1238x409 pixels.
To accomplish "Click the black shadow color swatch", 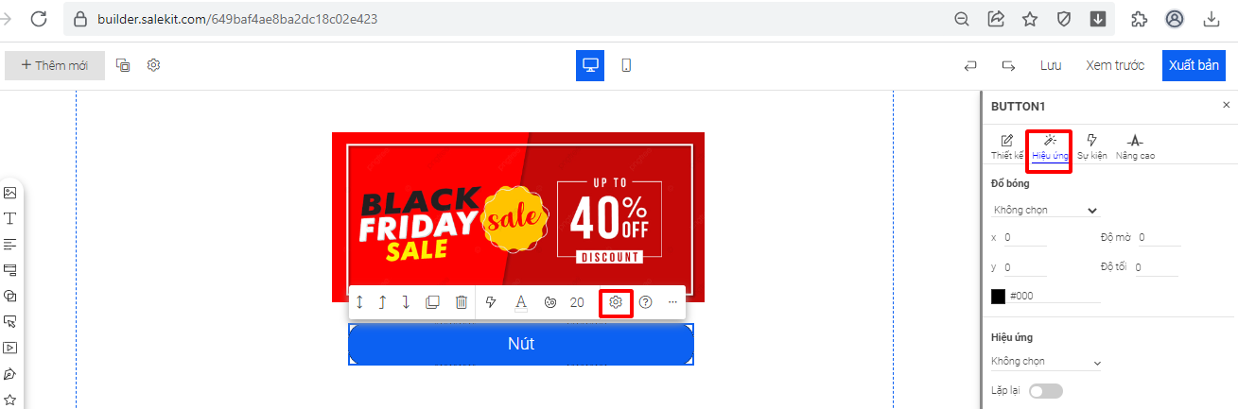I will tap(998, 296).
